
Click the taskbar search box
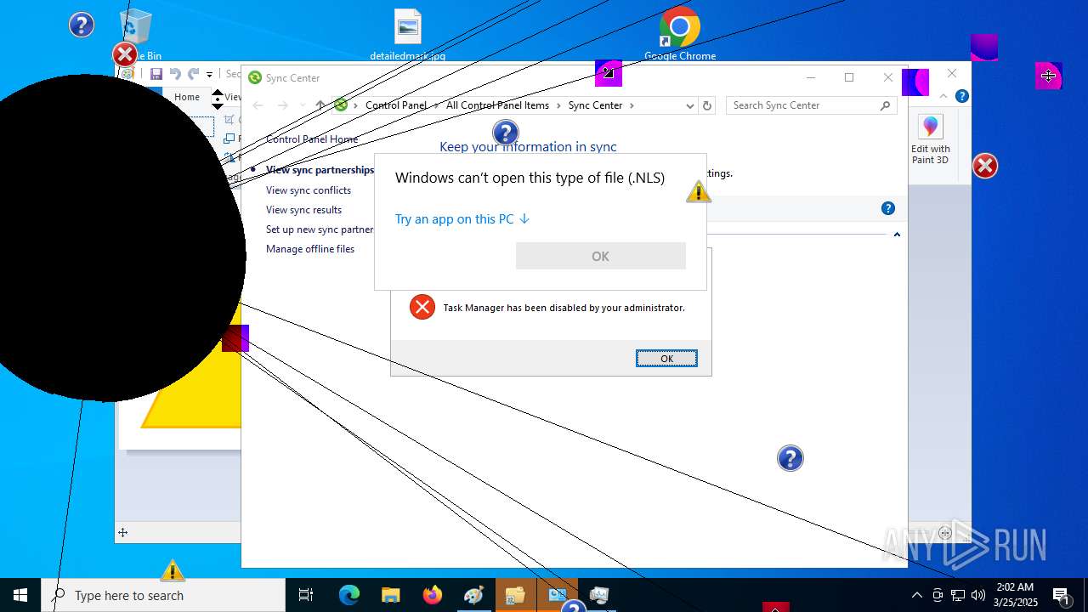tap(163, 595)
